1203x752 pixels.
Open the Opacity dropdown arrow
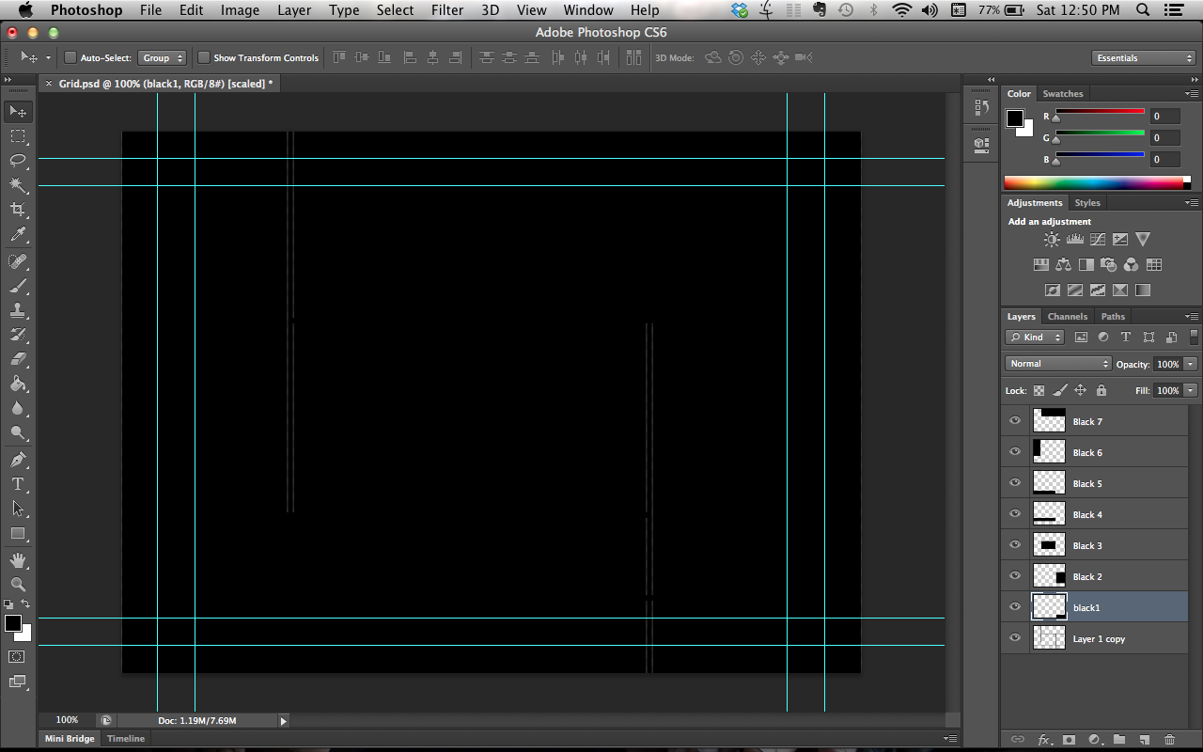point(1190,364)
